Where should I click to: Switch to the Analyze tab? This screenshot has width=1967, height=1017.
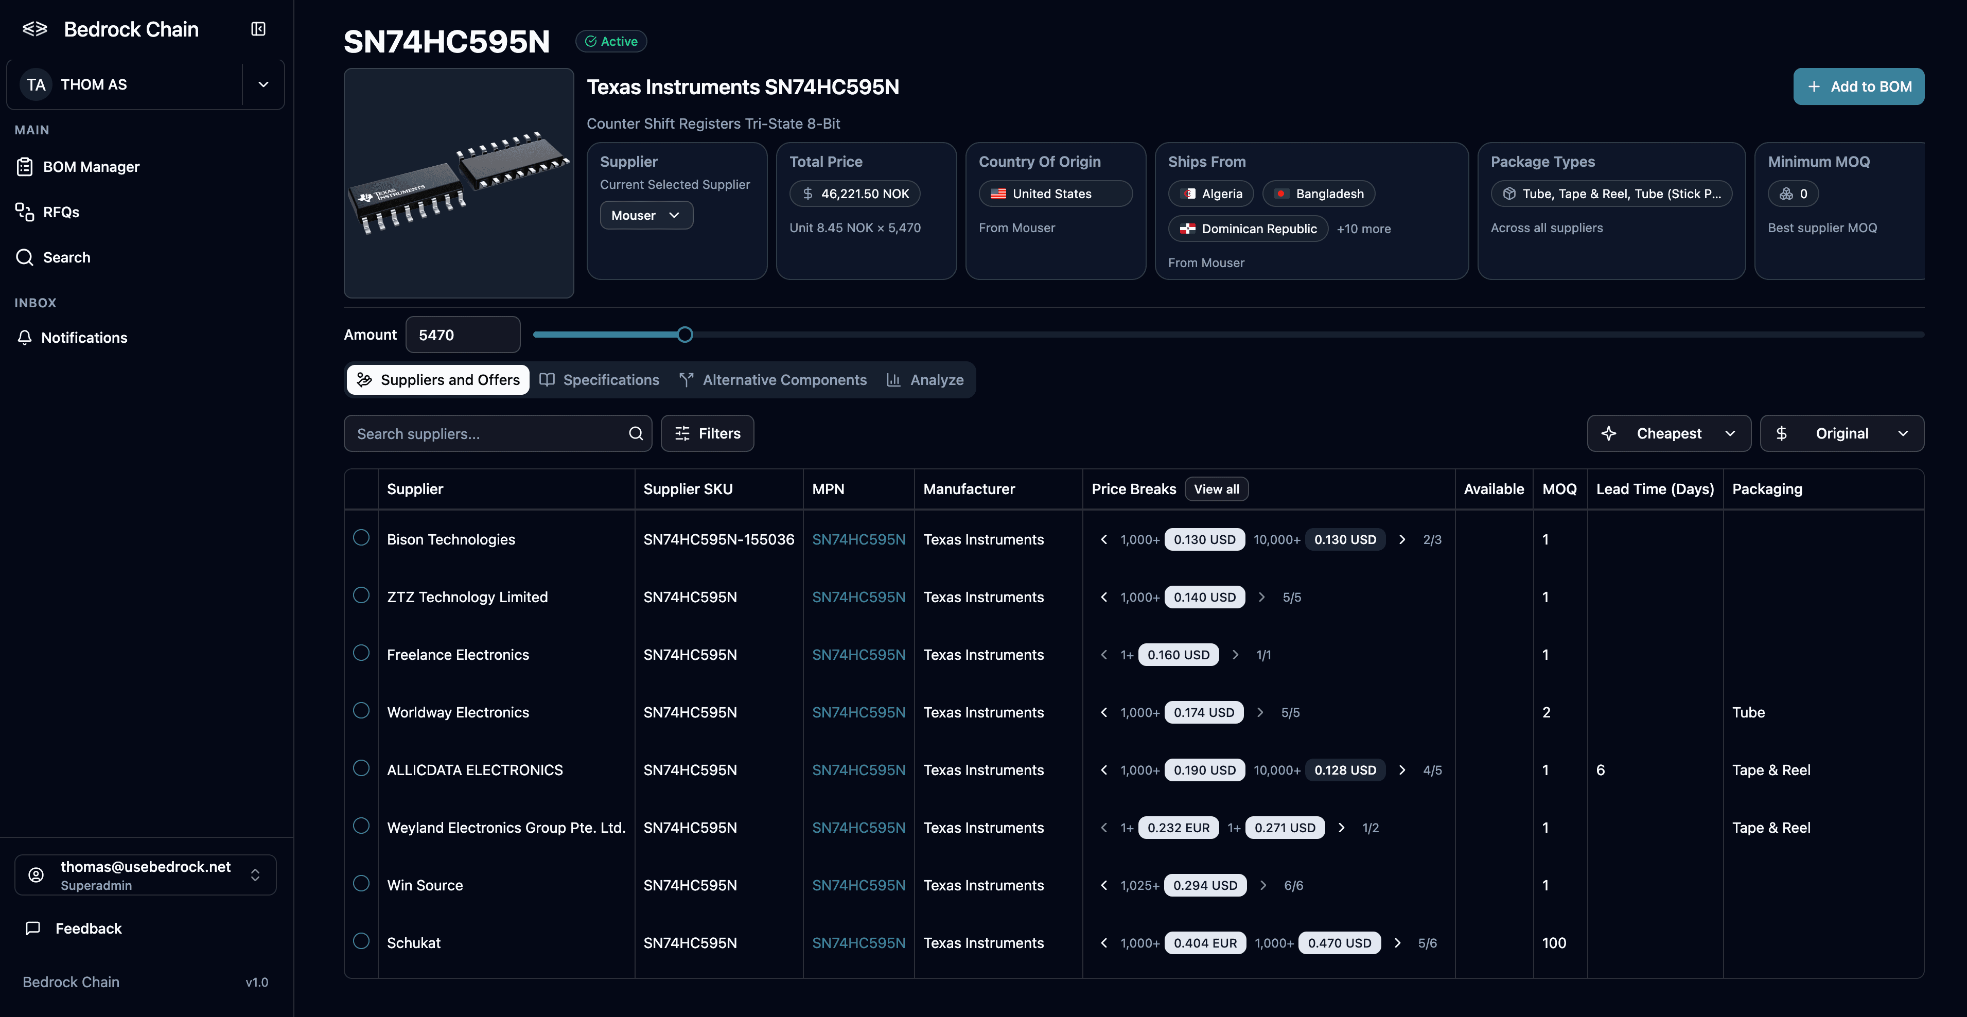(925, 379)
